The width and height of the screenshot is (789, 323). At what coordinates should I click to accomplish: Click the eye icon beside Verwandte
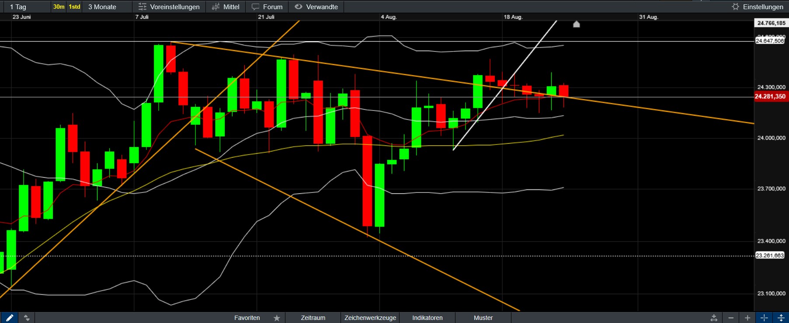tap(299, 7)
